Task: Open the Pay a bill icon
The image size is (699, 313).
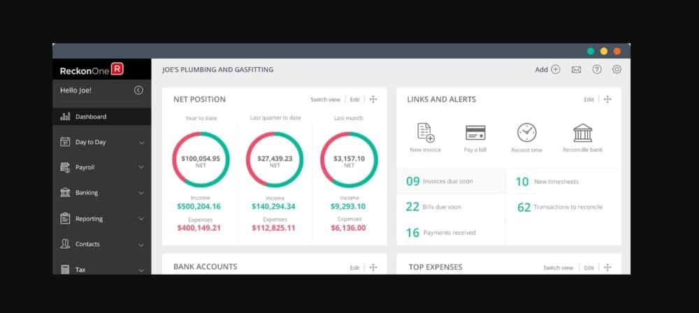Action: 475,133
